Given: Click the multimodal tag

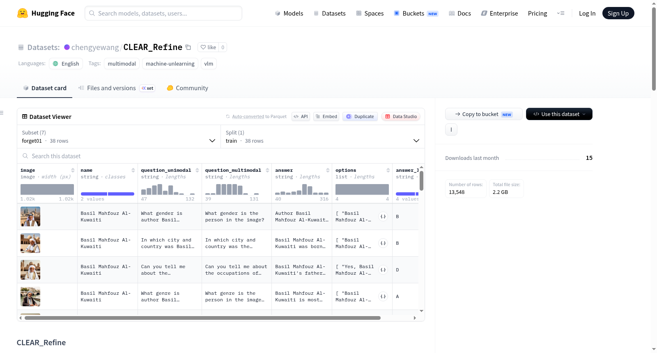Looking at the screenshot, I should click(x=122, y=64).
